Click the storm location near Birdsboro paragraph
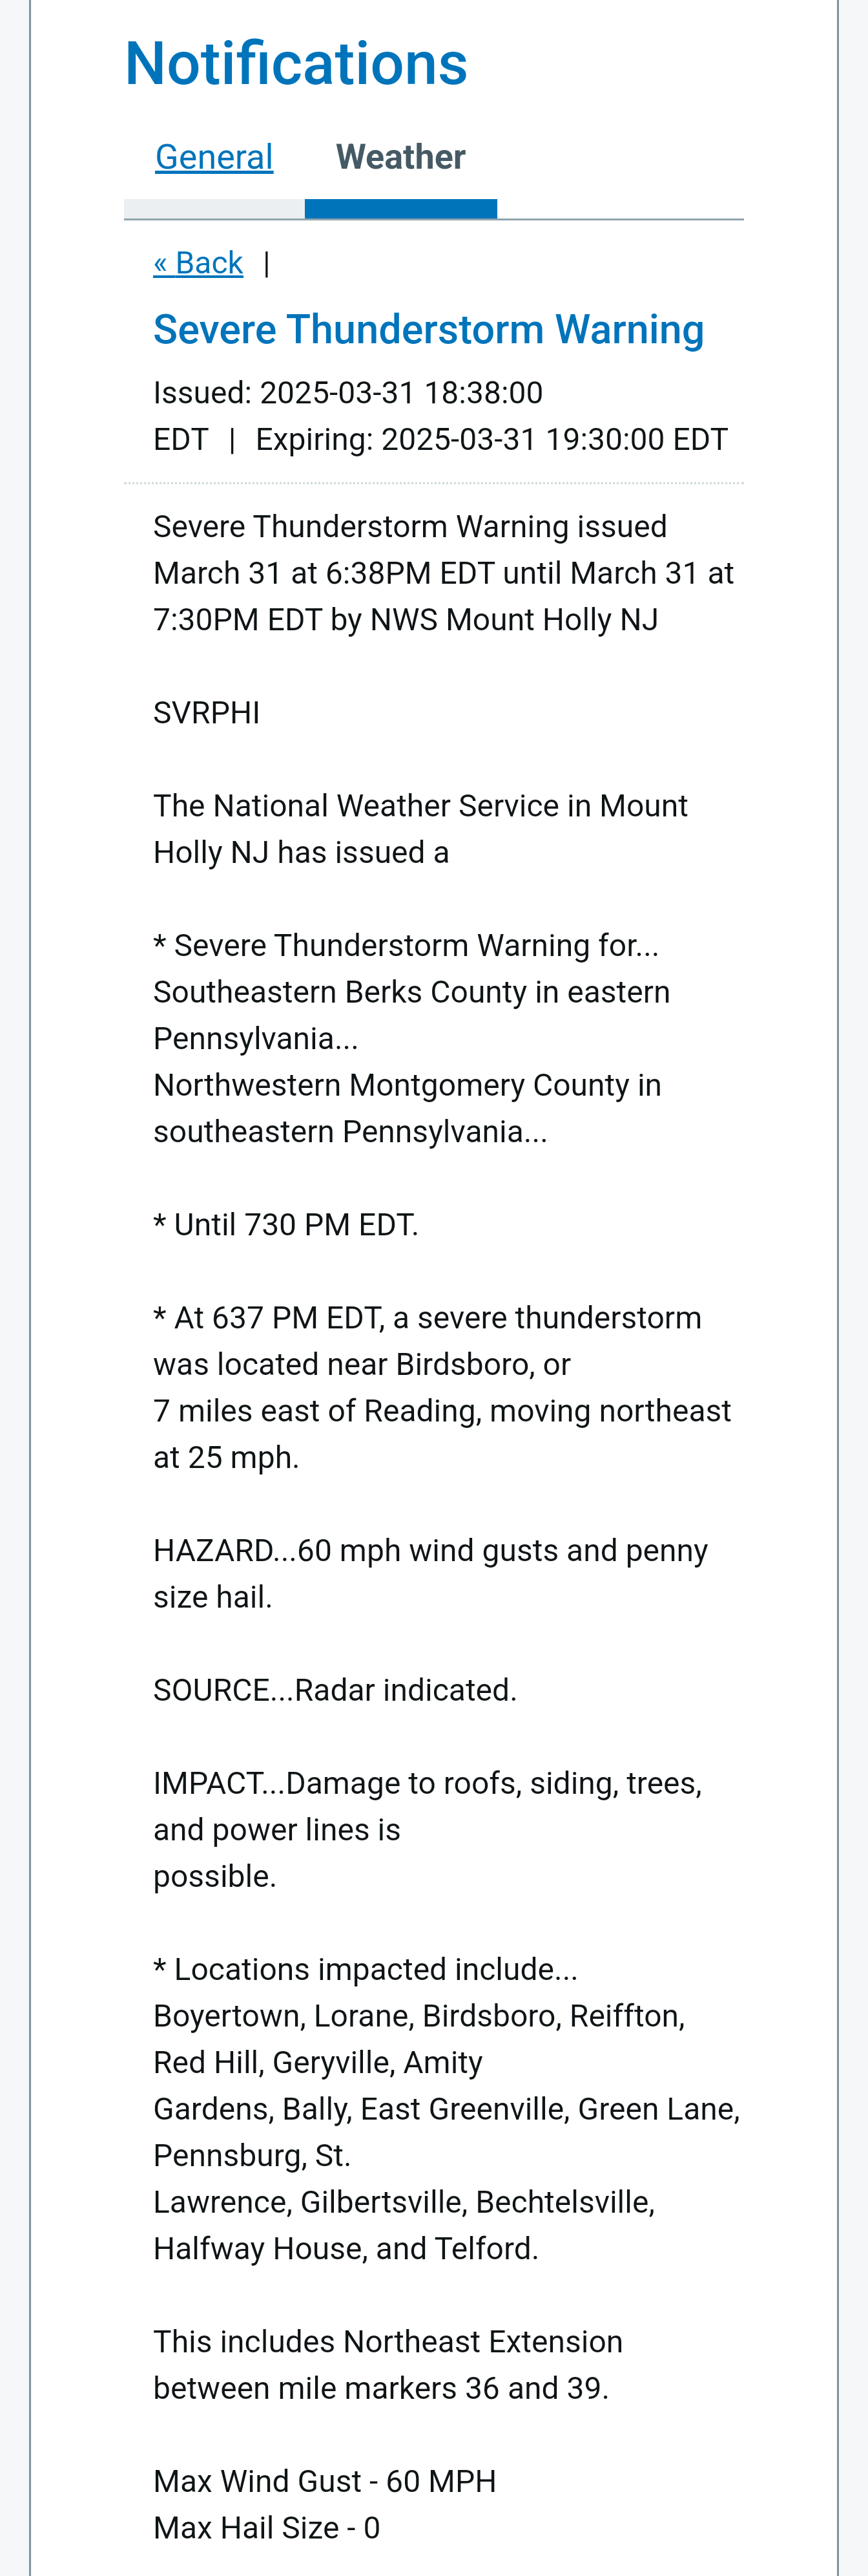Screen dimensions: 868x2576 click(x=442, y=1387)
